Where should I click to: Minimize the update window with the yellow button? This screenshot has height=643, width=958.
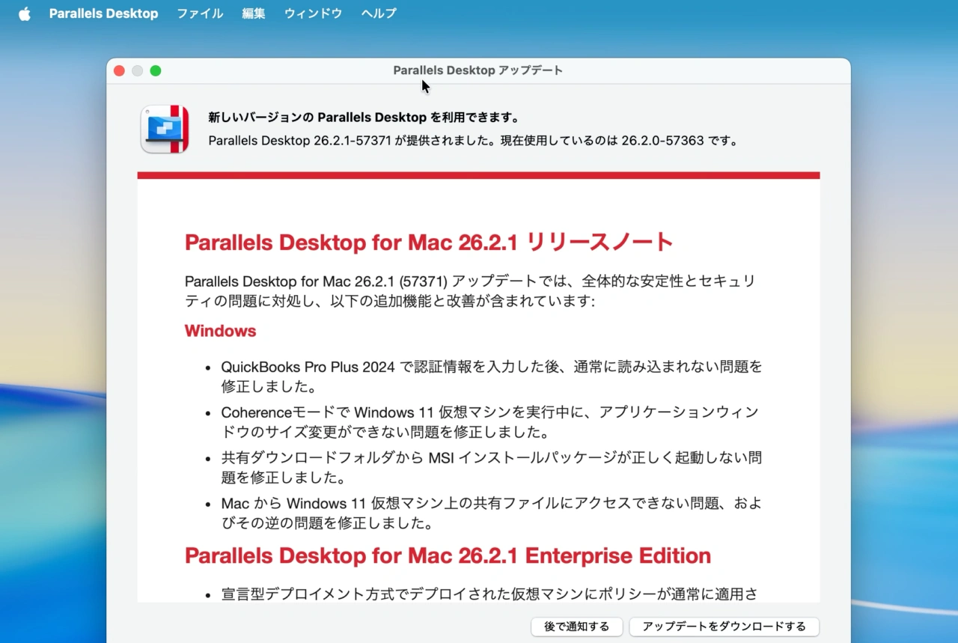point(137,70)
